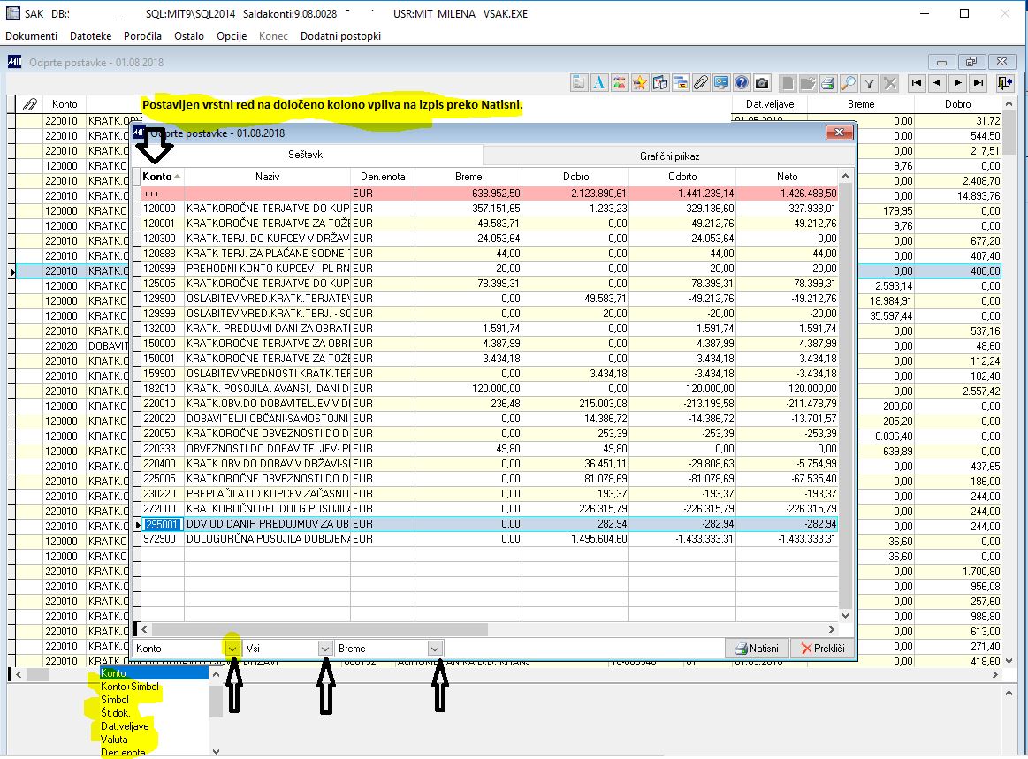Click the printer icon in main toolbar
This screenshot has height=759, width=1028.
pos(828,82)
